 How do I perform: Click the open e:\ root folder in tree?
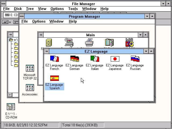tap(13, 40)
